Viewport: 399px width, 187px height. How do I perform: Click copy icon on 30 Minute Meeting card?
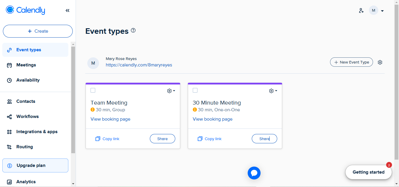(x=200, y=139)
